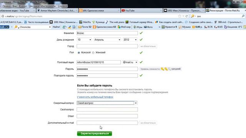The width and height of the screenshot is (246, 138).
Task: Open the @mail.ru domain dropdown
Action: 130,62
